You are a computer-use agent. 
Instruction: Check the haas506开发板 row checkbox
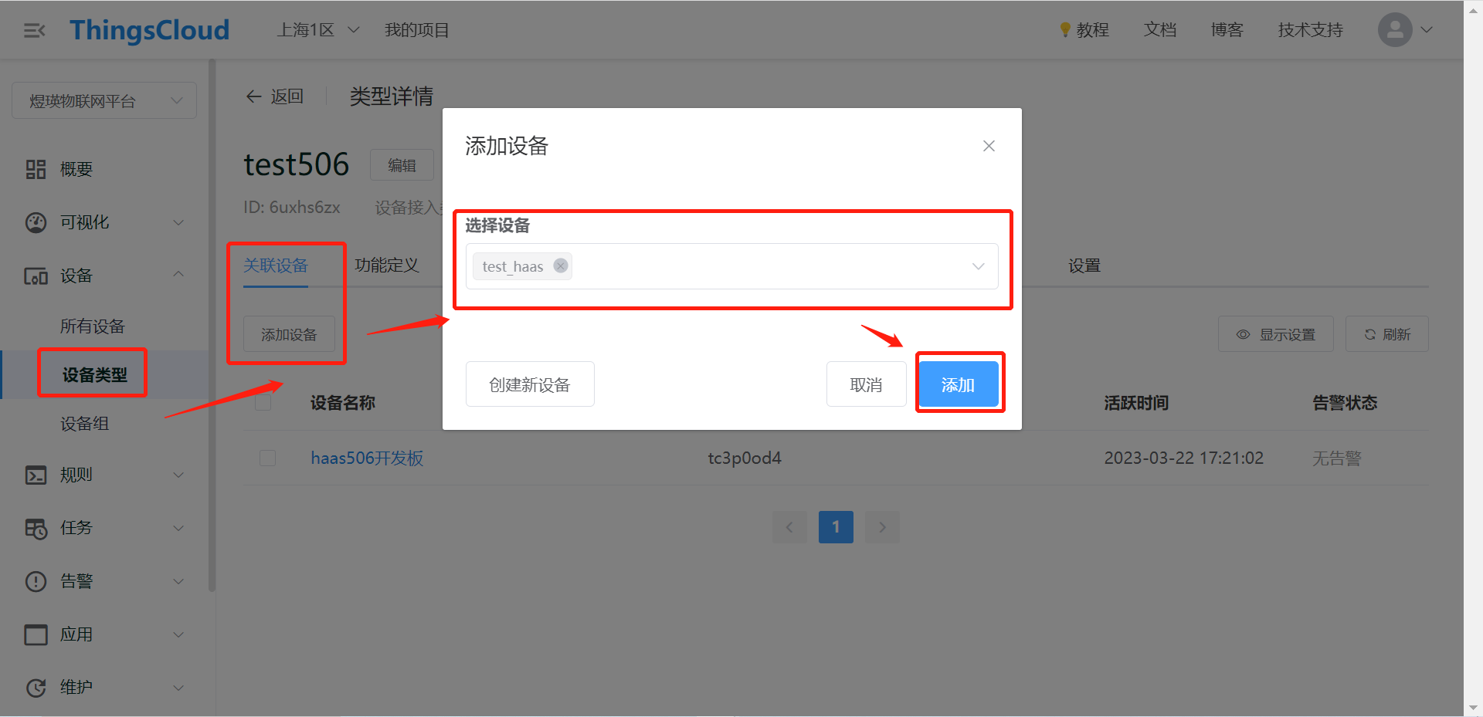click(268, 458)
